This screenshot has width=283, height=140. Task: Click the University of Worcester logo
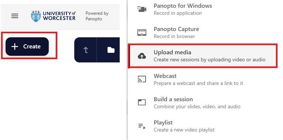tap(53, 16)
